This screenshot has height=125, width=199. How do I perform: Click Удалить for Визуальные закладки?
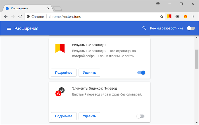click(89, 73)
